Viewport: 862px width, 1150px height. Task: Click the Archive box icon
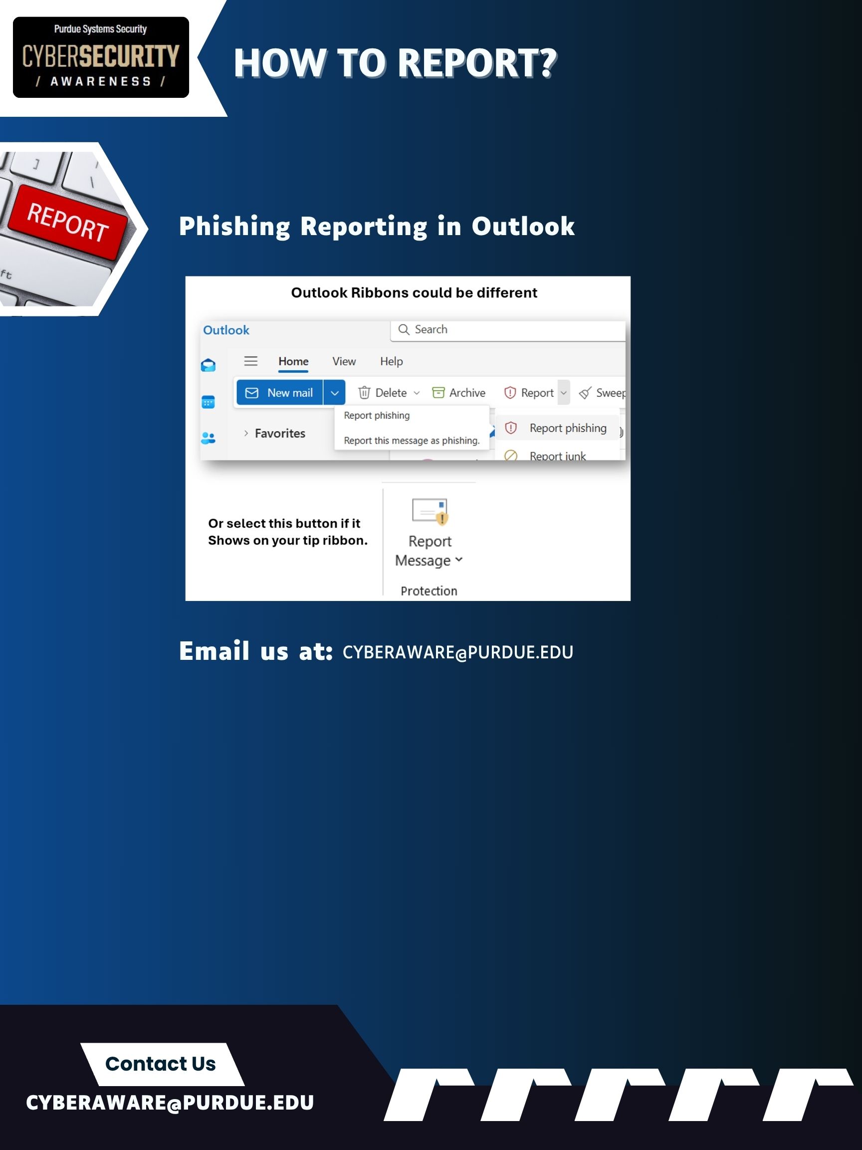point(438,392)
